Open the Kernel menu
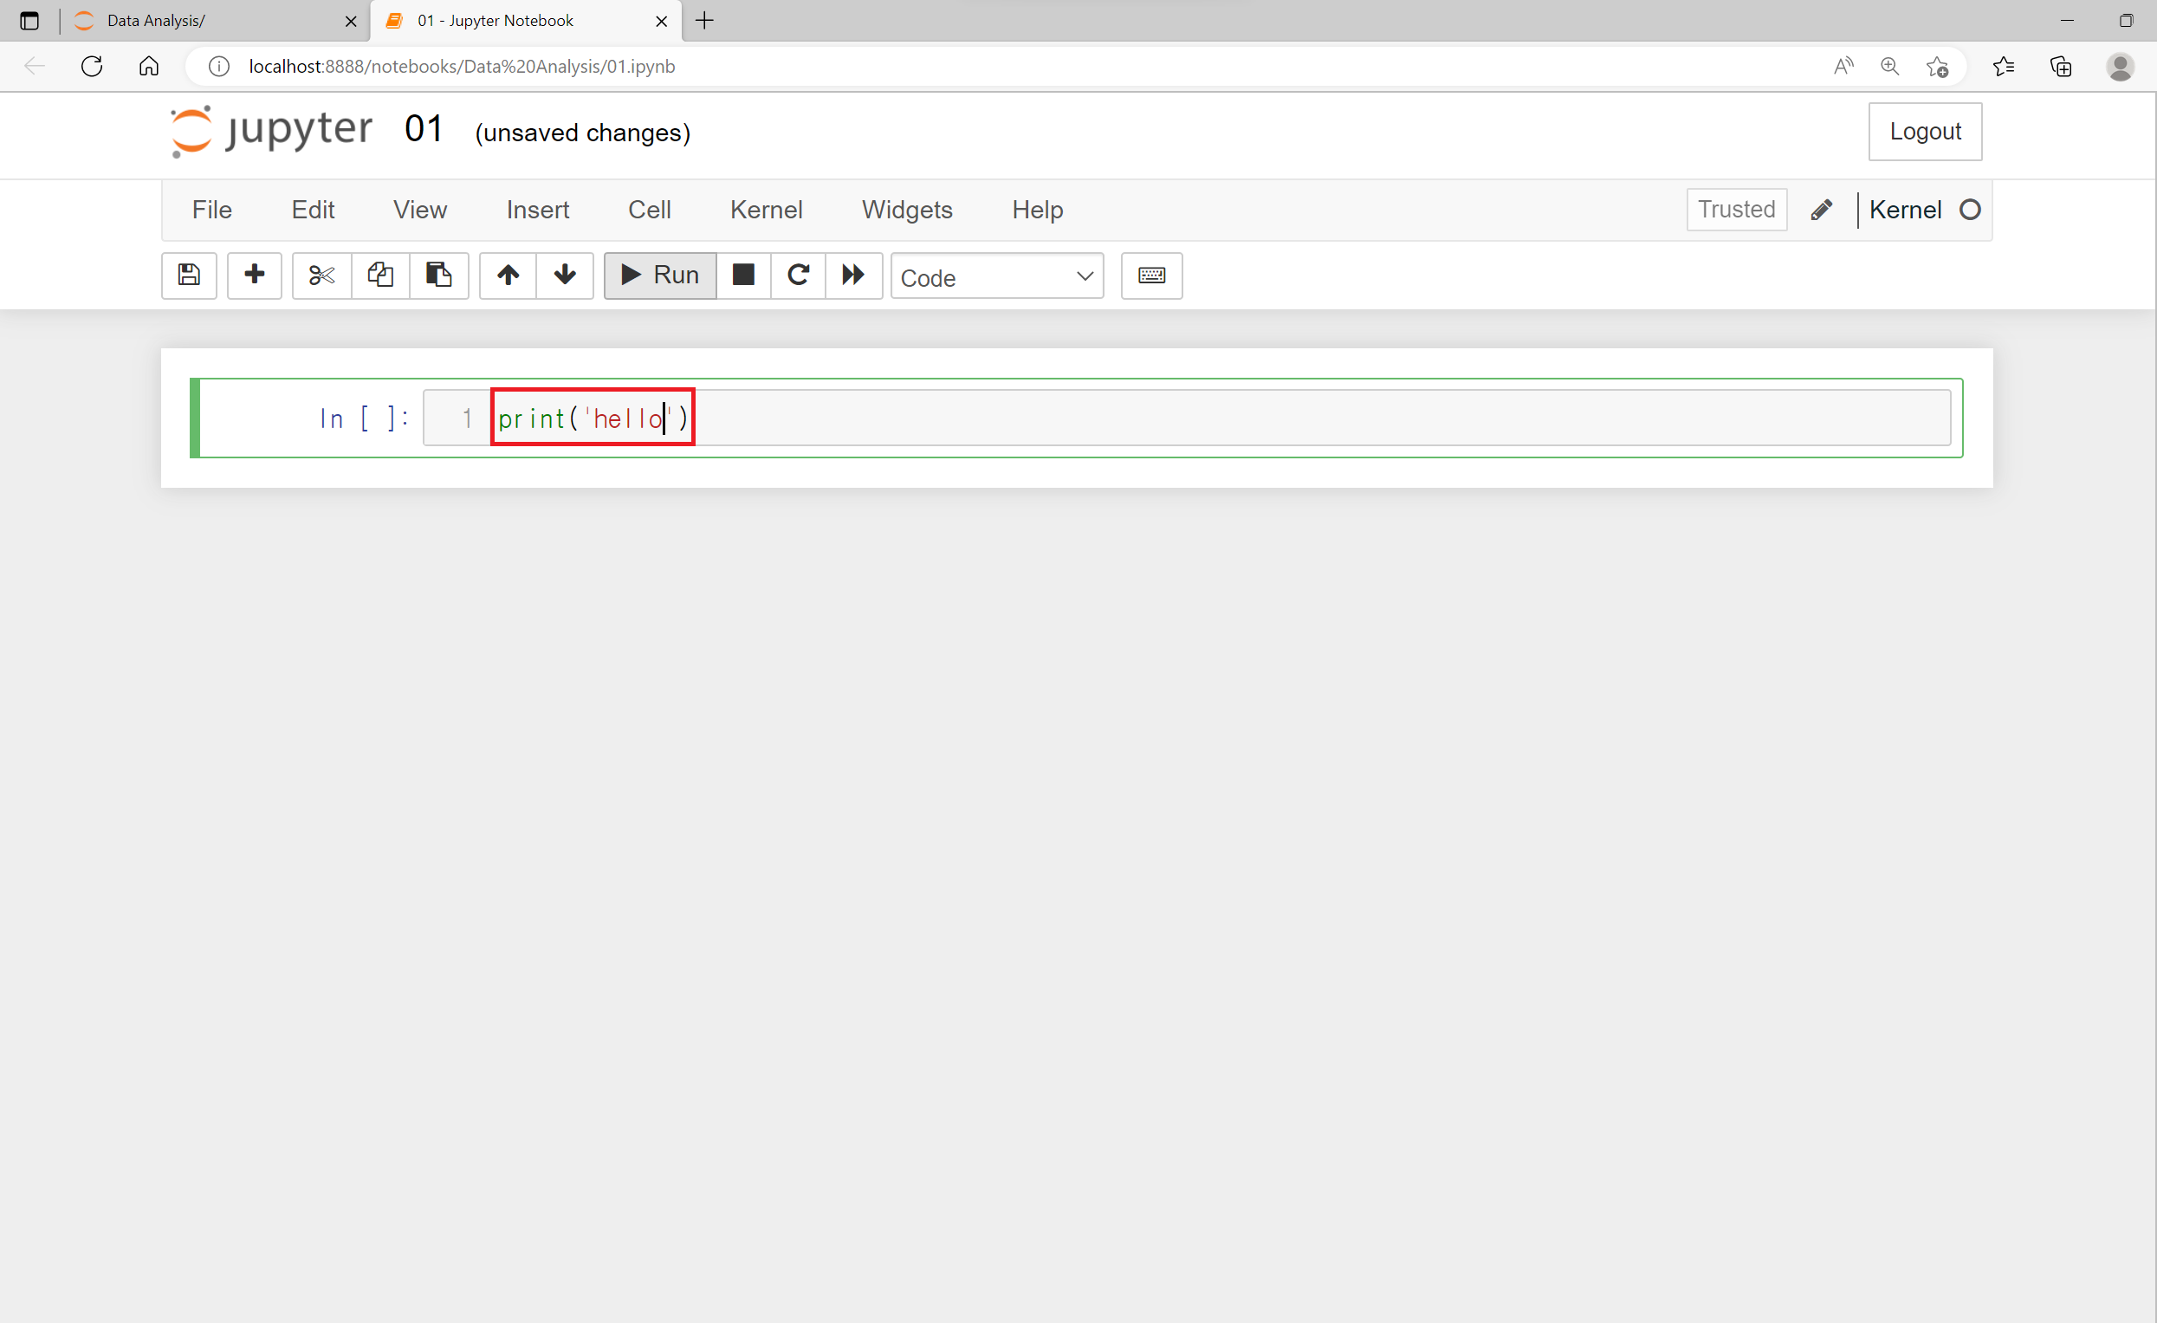The image size is (2157, 1323). click(x=766, y=210)
